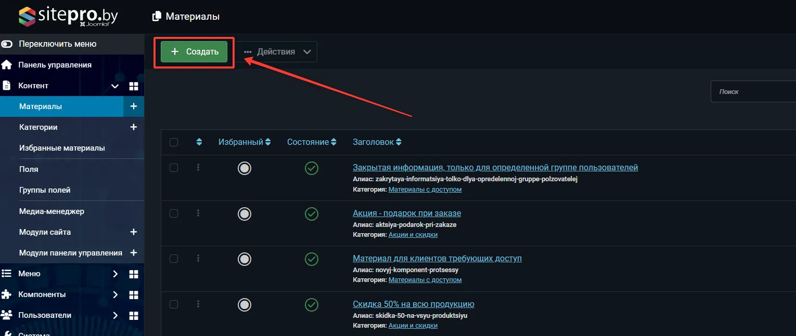
Task: Go to Избранные материалы in sidebar
Action: [x=62, y=148]
